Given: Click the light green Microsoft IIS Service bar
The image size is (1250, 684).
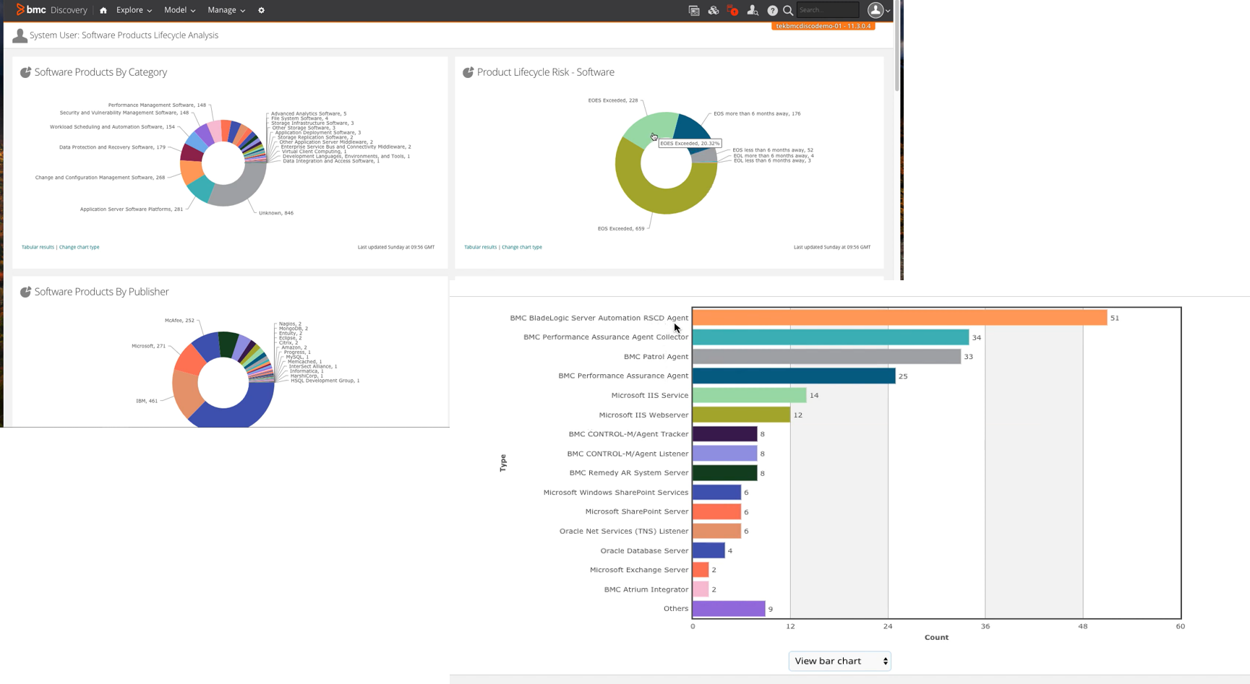Looking at the screenshot, I should [x=749, y=395].
